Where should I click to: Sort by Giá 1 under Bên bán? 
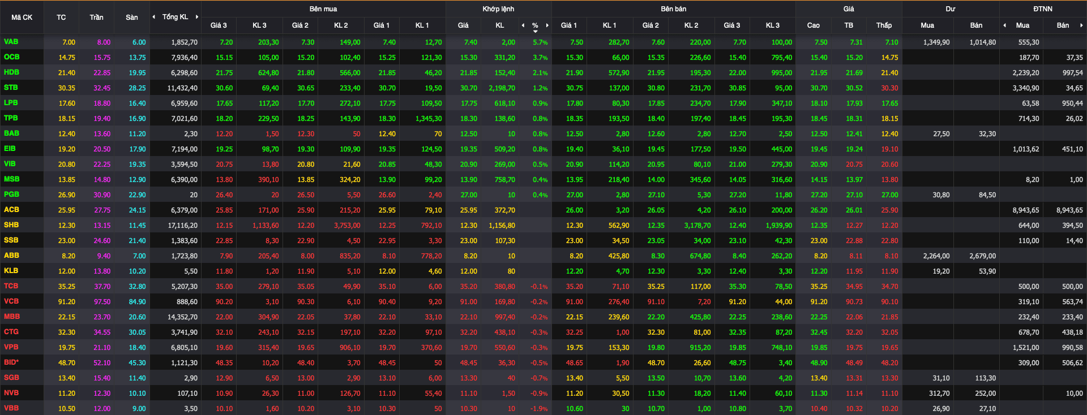[569, 25]
